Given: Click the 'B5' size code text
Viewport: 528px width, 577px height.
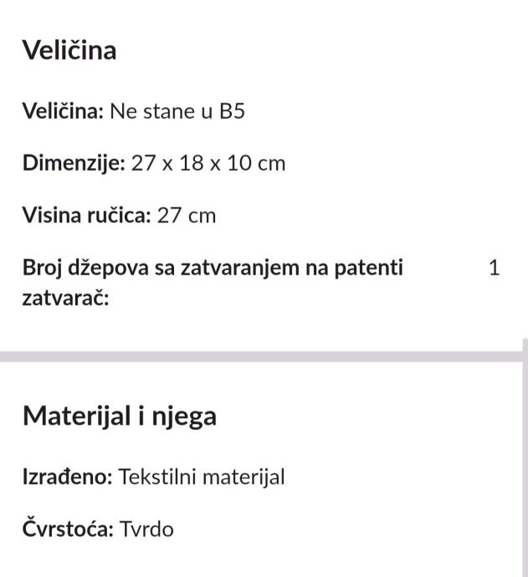Looking at the screenshot, I should click(x=232, y=110).
